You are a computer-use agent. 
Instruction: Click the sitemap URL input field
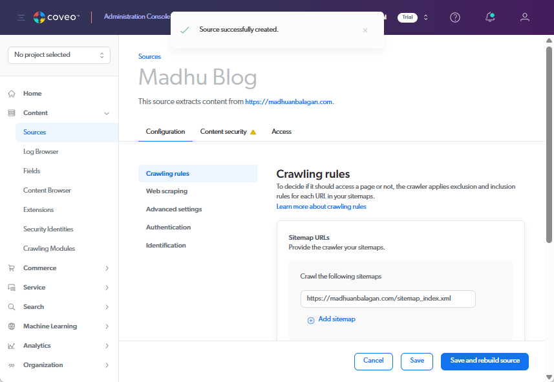388,299
